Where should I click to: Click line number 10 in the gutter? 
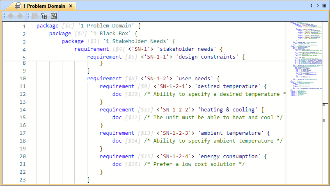23,79
